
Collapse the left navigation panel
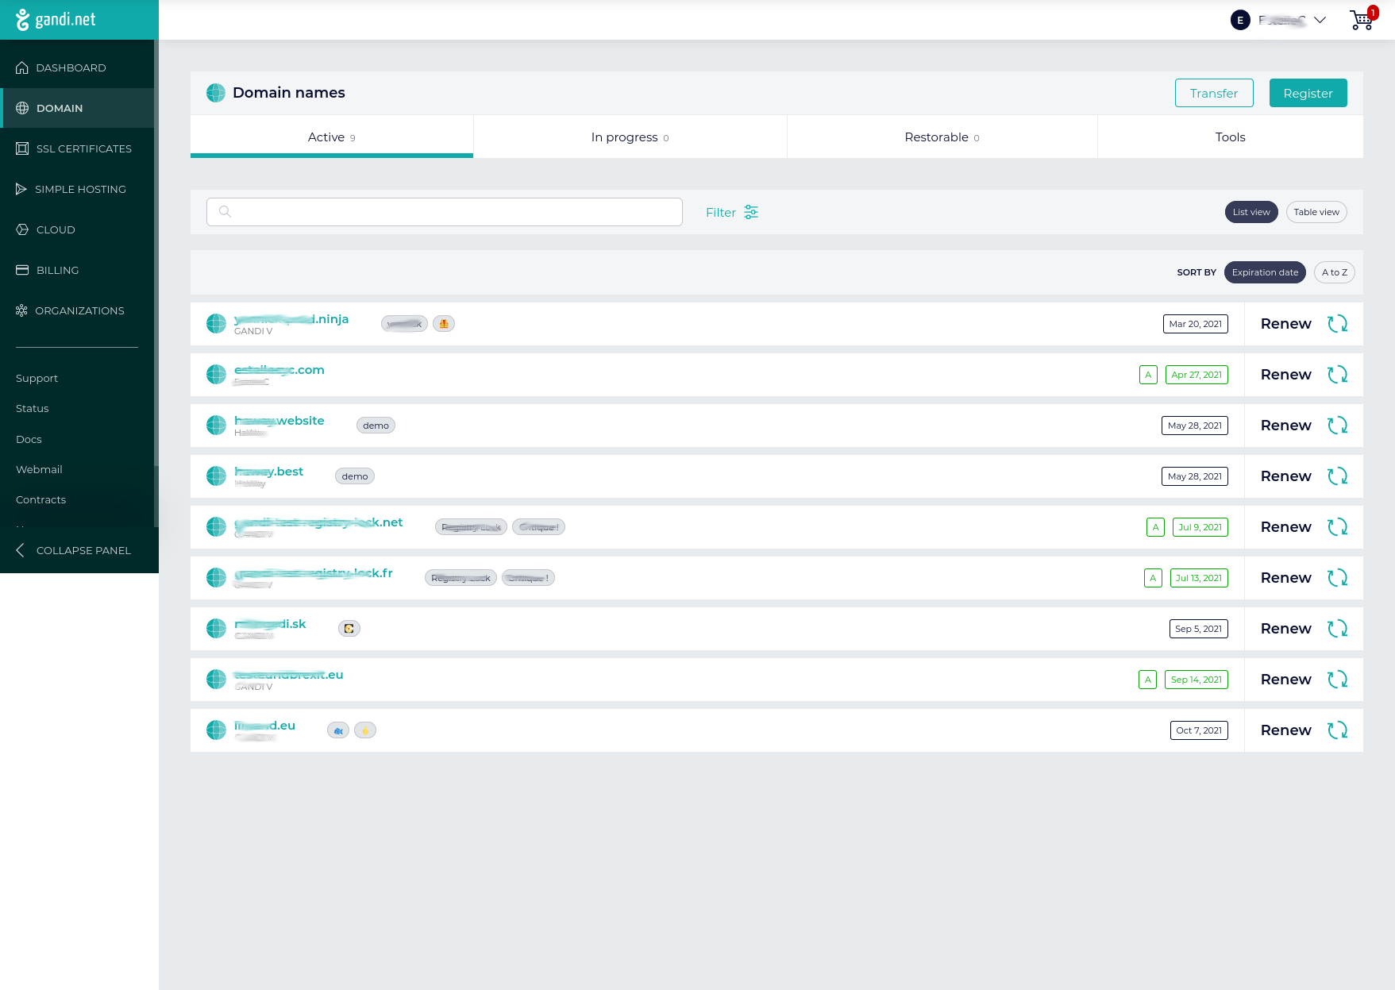pos(71,550)
